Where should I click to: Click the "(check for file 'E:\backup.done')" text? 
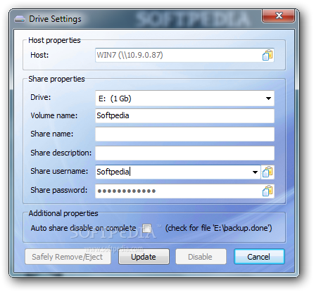point(219,228)
